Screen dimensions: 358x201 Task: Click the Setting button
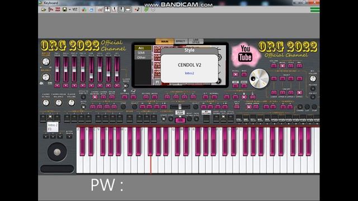(124, 97)
